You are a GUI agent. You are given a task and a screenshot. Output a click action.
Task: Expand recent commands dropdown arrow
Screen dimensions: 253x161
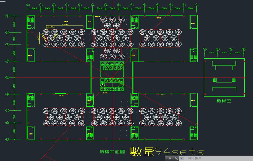(185, 158)
